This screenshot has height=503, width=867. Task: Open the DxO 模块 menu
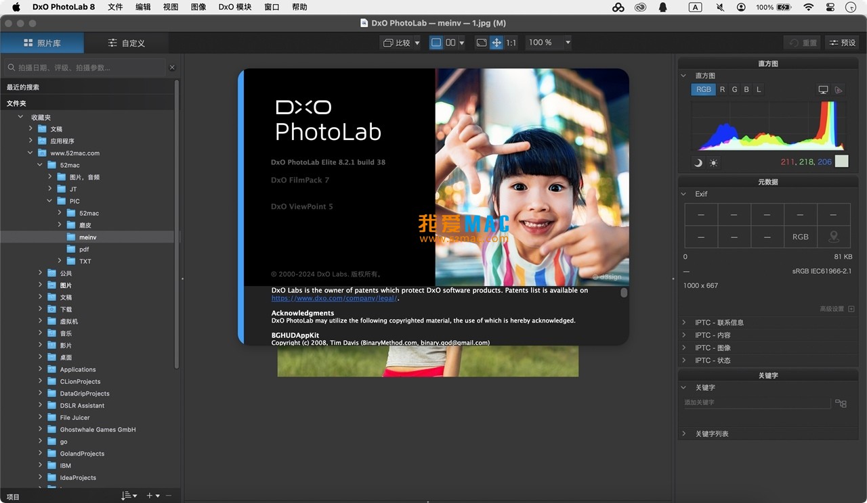pos(235,7)
